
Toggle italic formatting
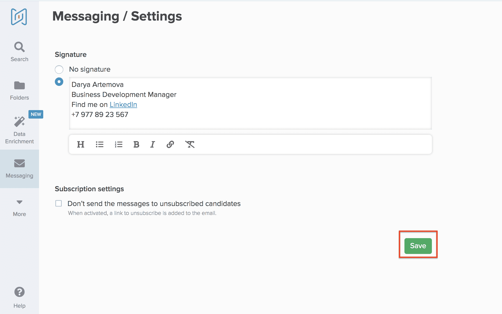coord(152,144)
